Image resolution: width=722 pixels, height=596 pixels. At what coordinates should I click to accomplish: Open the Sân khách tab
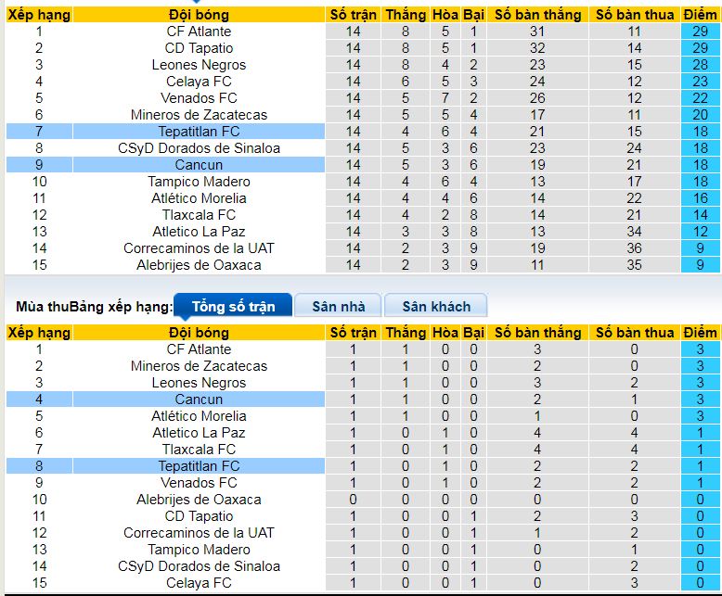[436, 306]
